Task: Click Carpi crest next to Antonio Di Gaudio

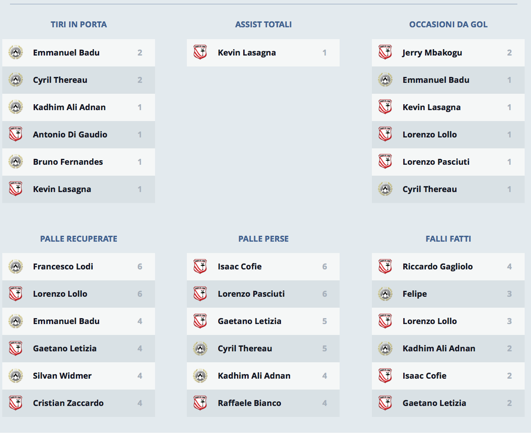Action: (16, 135)
